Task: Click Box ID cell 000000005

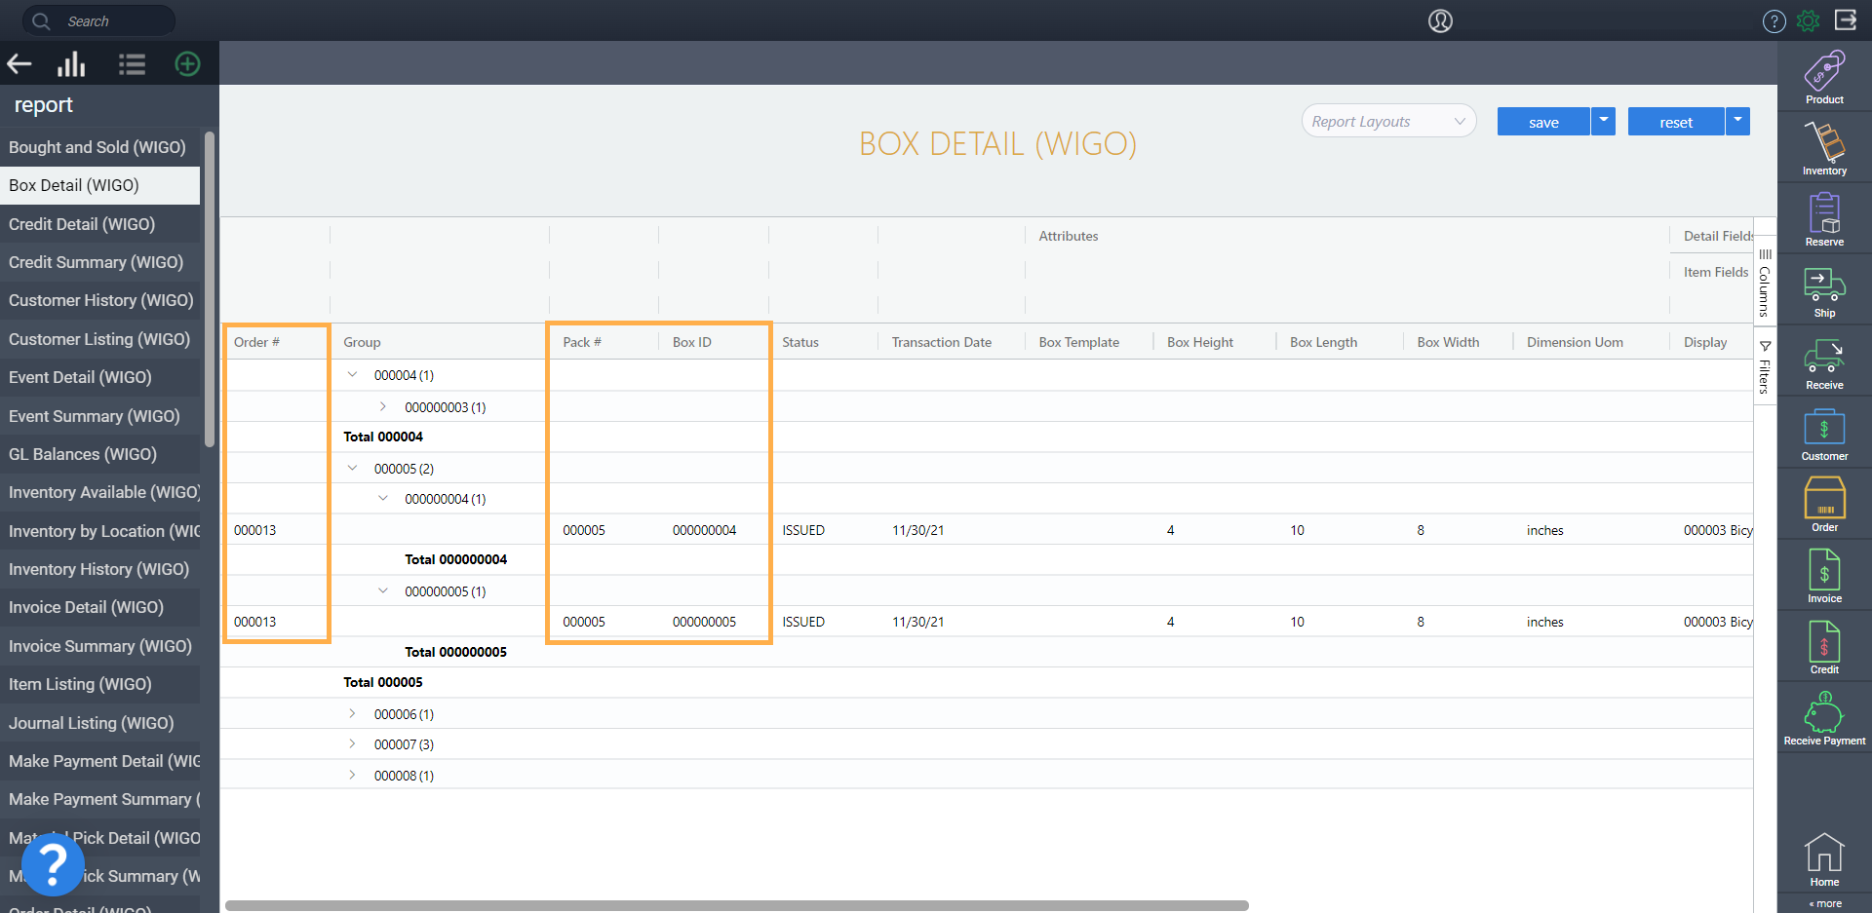Action: coord(704,622)
